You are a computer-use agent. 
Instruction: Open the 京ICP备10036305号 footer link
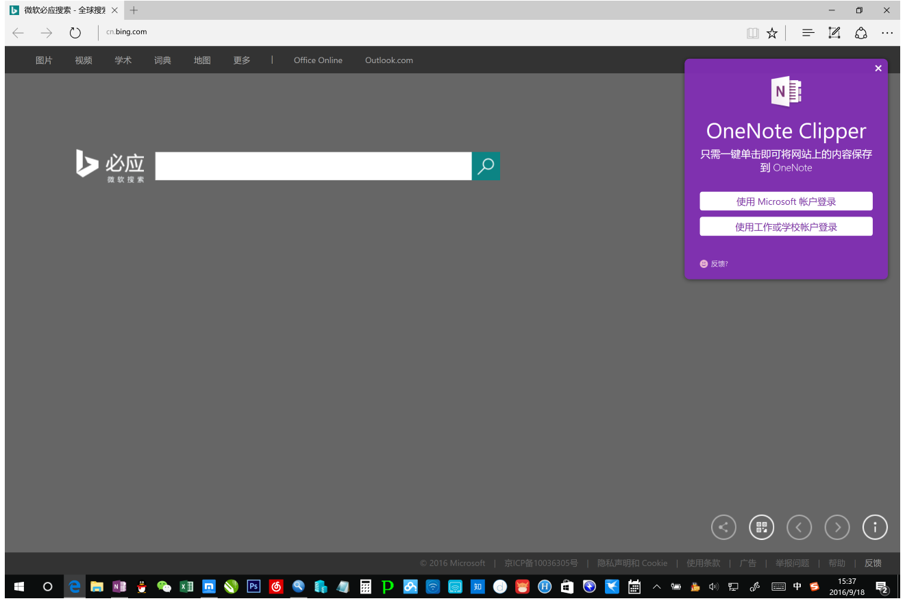541,563
